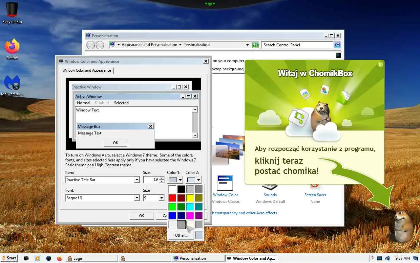Switch to the Login taskbar window
This screenshot has width=420, height=263.
pos(92,258)
